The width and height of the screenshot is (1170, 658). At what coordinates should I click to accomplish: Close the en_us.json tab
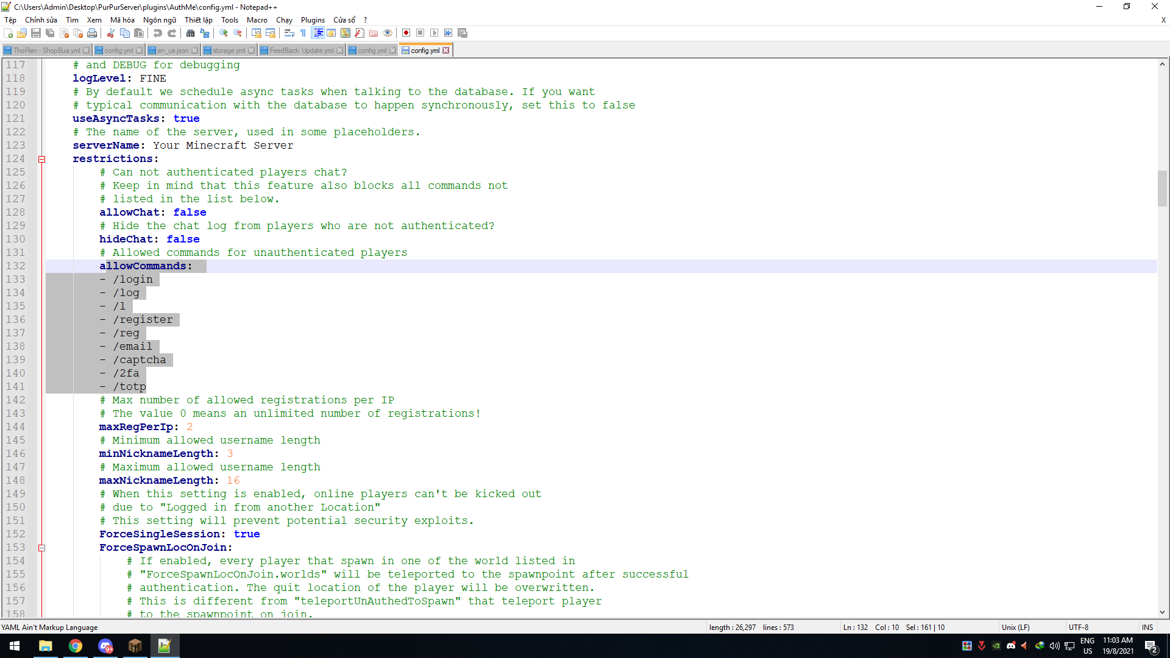click(195, 51)
